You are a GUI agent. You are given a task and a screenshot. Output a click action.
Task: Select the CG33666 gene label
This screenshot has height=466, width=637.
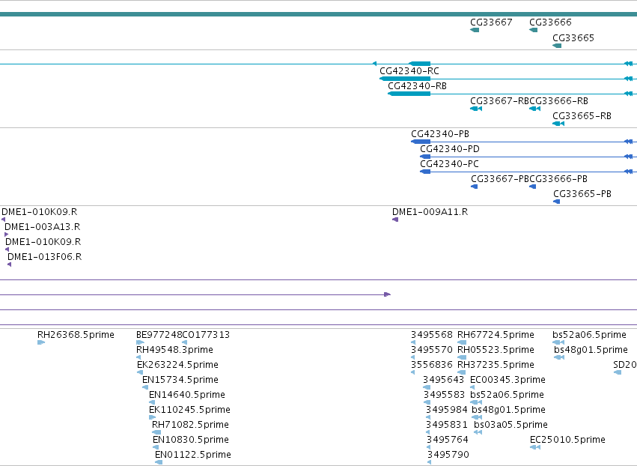[x=550, y=22]
